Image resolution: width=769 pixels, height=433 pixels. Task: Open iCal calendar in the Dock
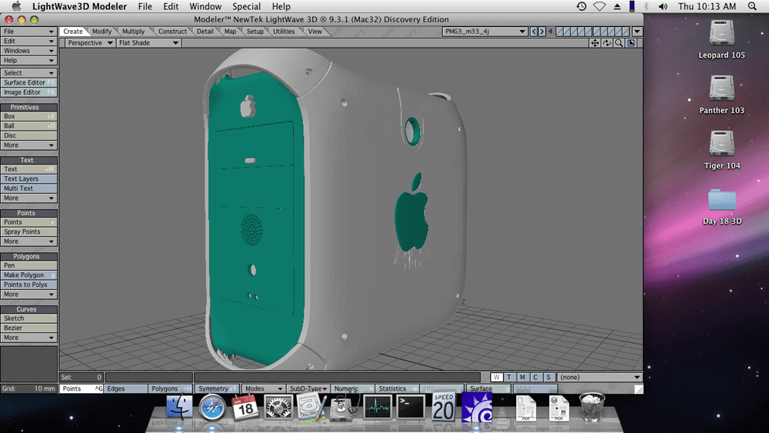245,408
